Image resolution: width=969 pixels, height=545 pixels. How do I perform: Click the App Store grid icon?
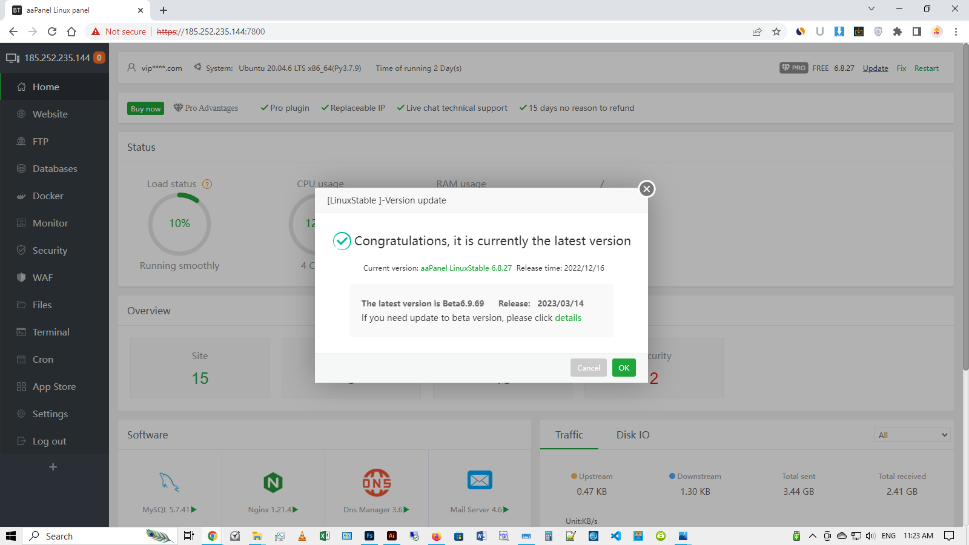(21, 386)
